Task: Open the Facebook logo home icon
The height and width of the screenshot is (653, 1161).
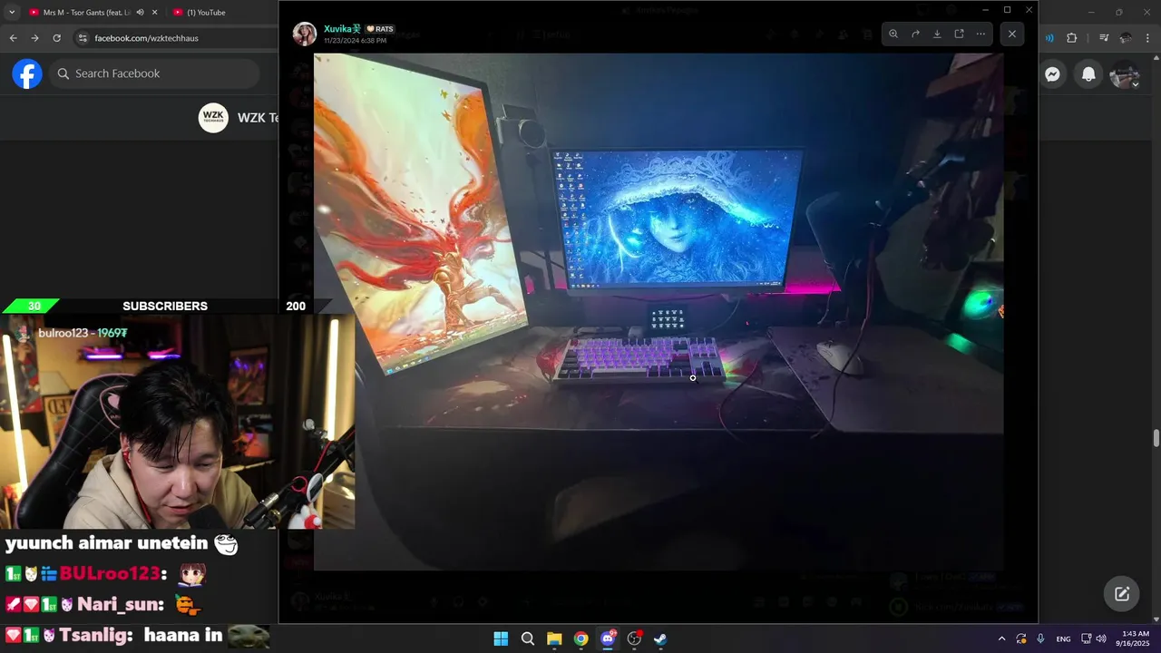Action: click(x=27, y=73)
